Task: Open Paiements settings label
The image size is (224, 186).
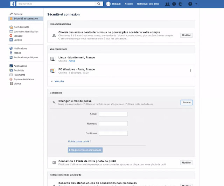Action: click(20, 75)
